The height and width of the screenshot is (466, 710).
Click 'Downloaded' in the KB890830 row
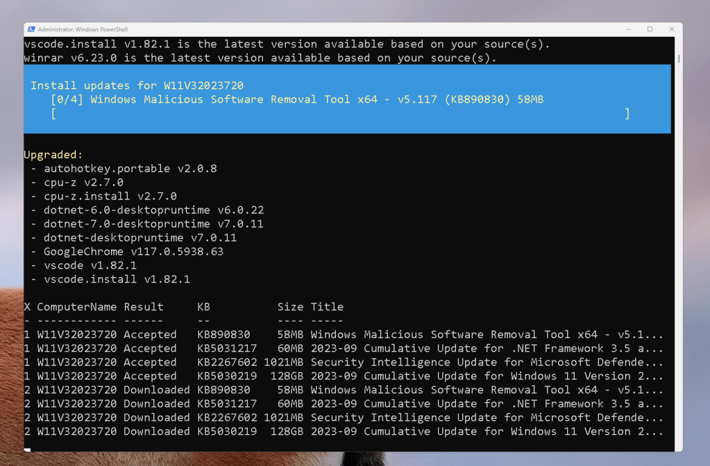pyautogui.click(x=157, y=390)
